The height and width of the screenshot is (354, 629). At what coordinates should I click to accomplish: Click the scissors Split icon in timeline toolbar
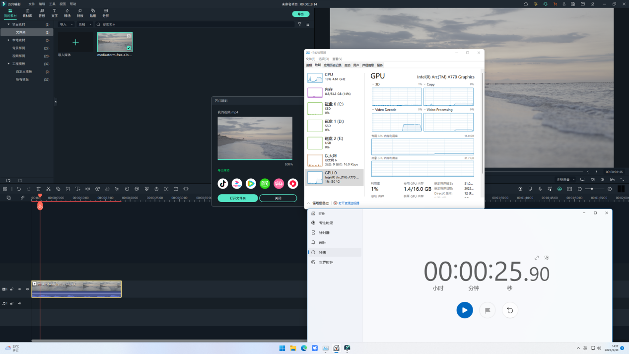48,189
